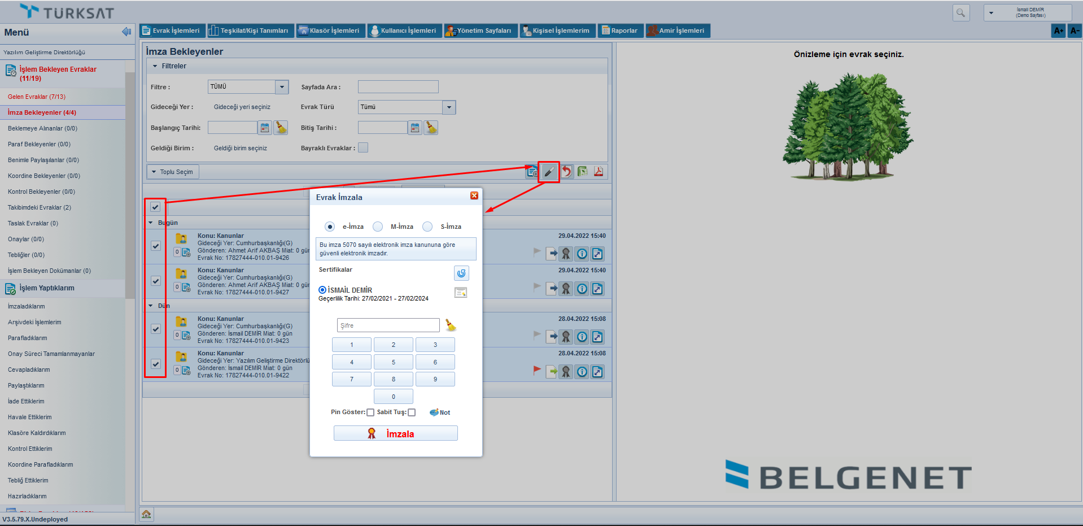Image resolution: width=1083 pixels, height=526 pixels.
Task: Tick the Bayraklı Evraklar checkbox
Action: coord(363,148)
